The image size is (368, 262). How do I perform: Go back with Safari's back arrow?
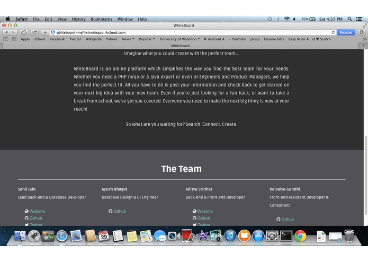6,32
